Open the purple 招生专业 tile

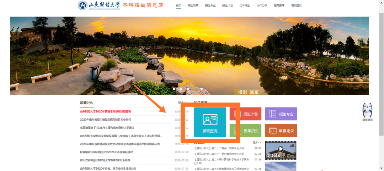tap(281, 114)
